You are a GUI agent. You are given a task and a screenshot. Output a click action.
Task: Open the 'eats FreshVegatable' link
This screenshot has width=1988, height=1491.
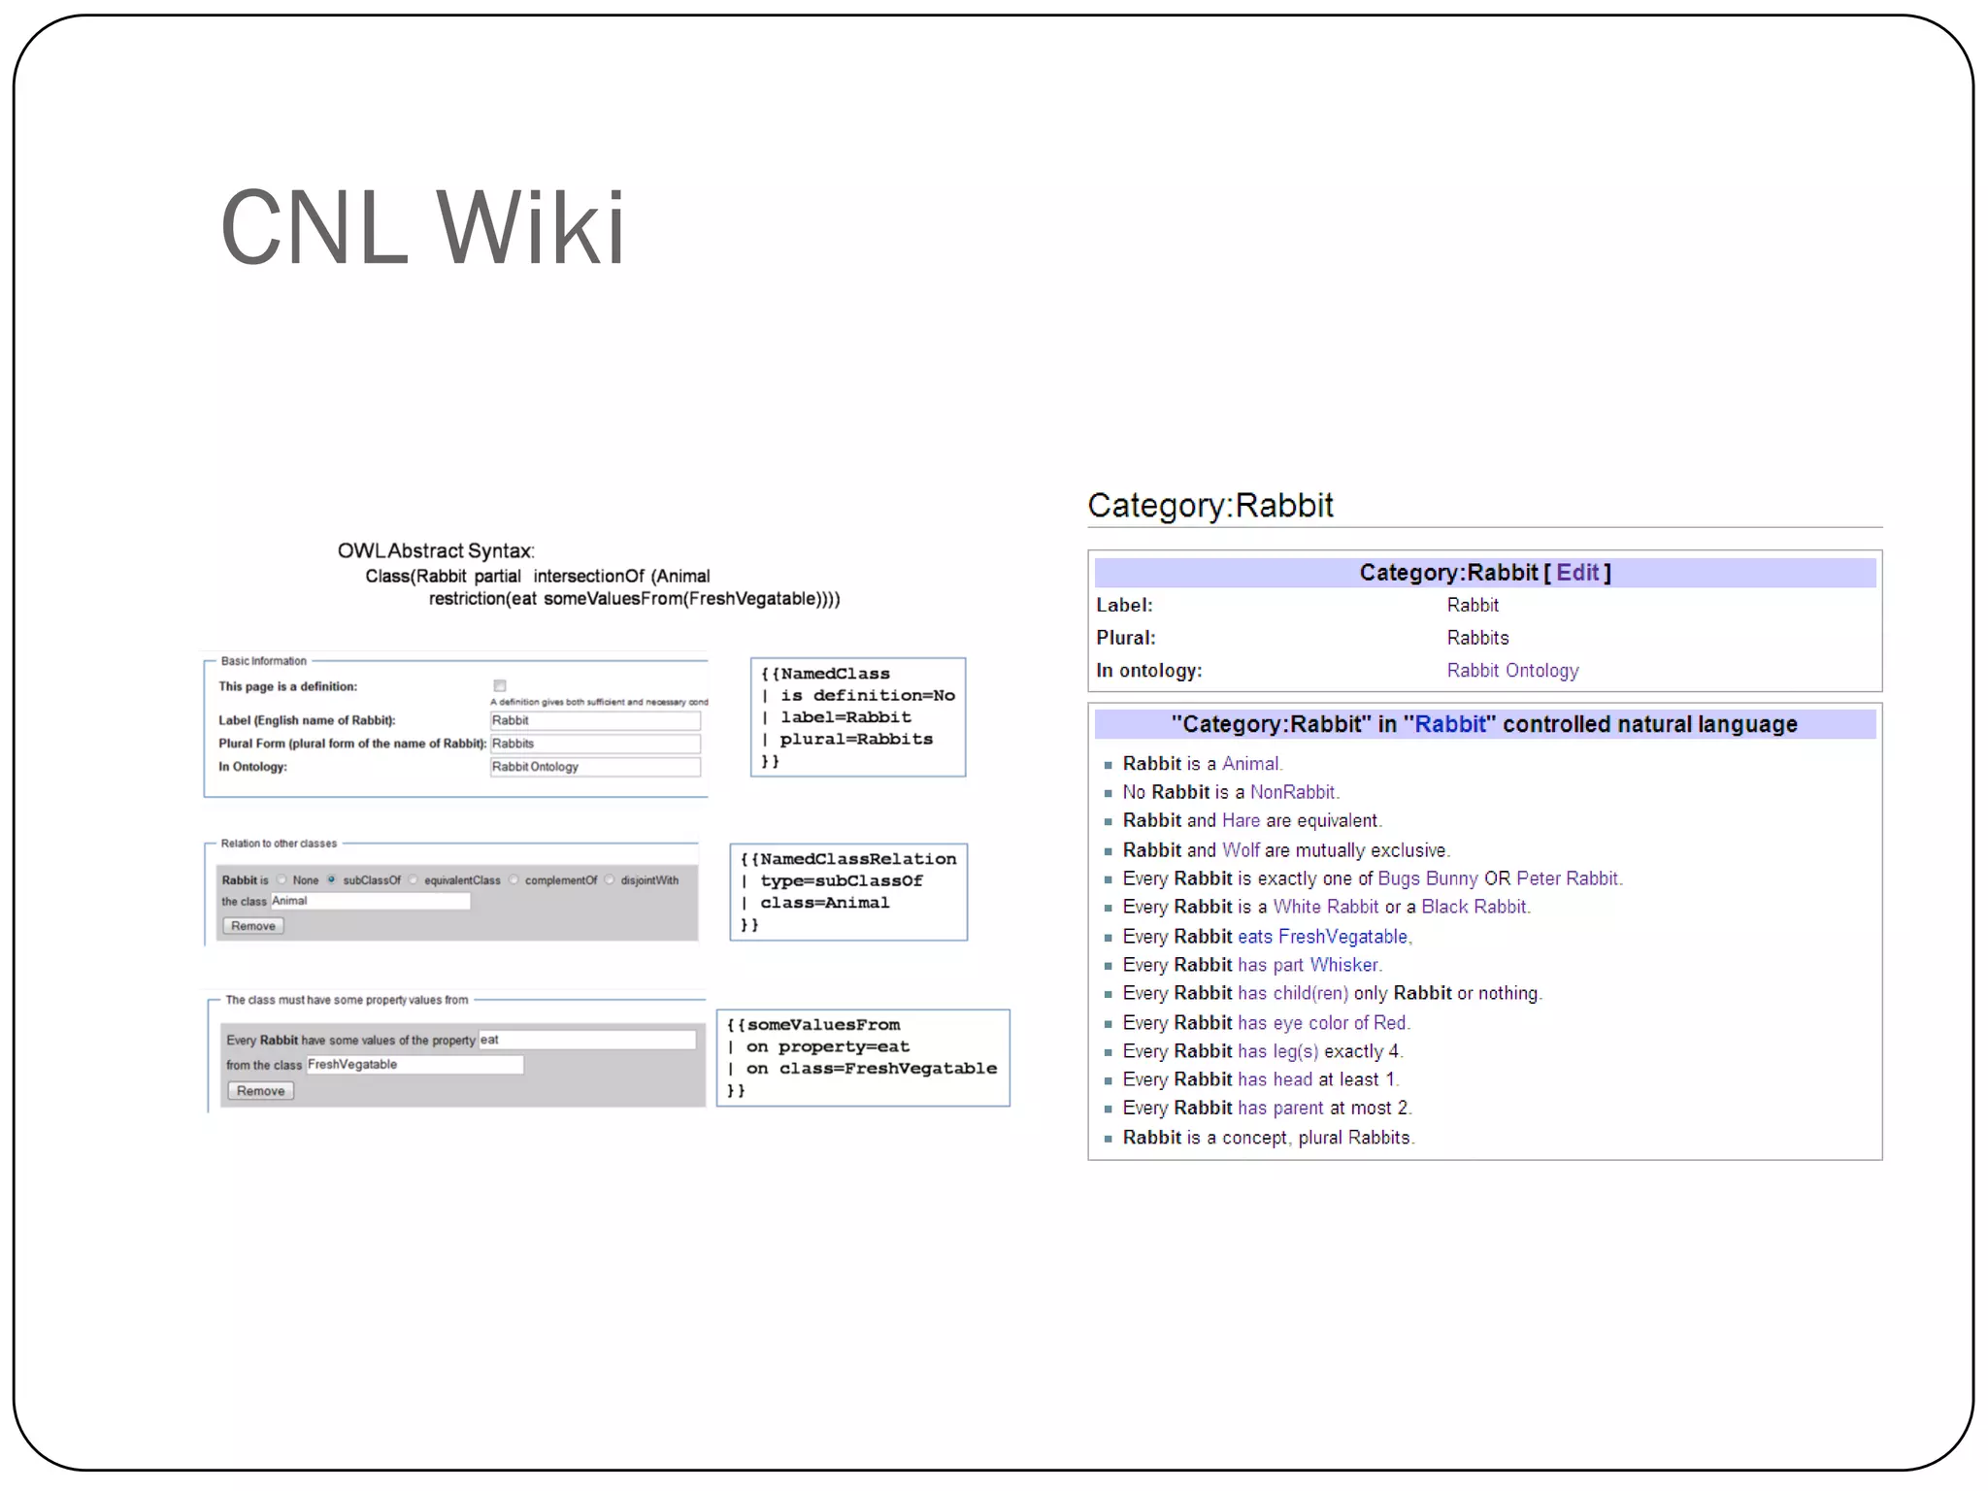coord(1322,937)
